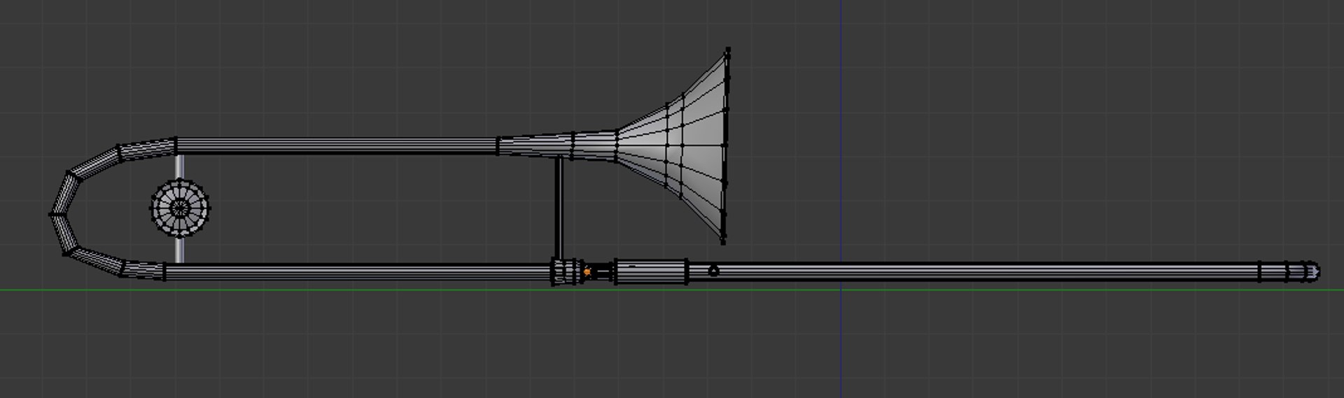
Task: Select the circular counterweight wheel mesh
Action: (180, 208)
